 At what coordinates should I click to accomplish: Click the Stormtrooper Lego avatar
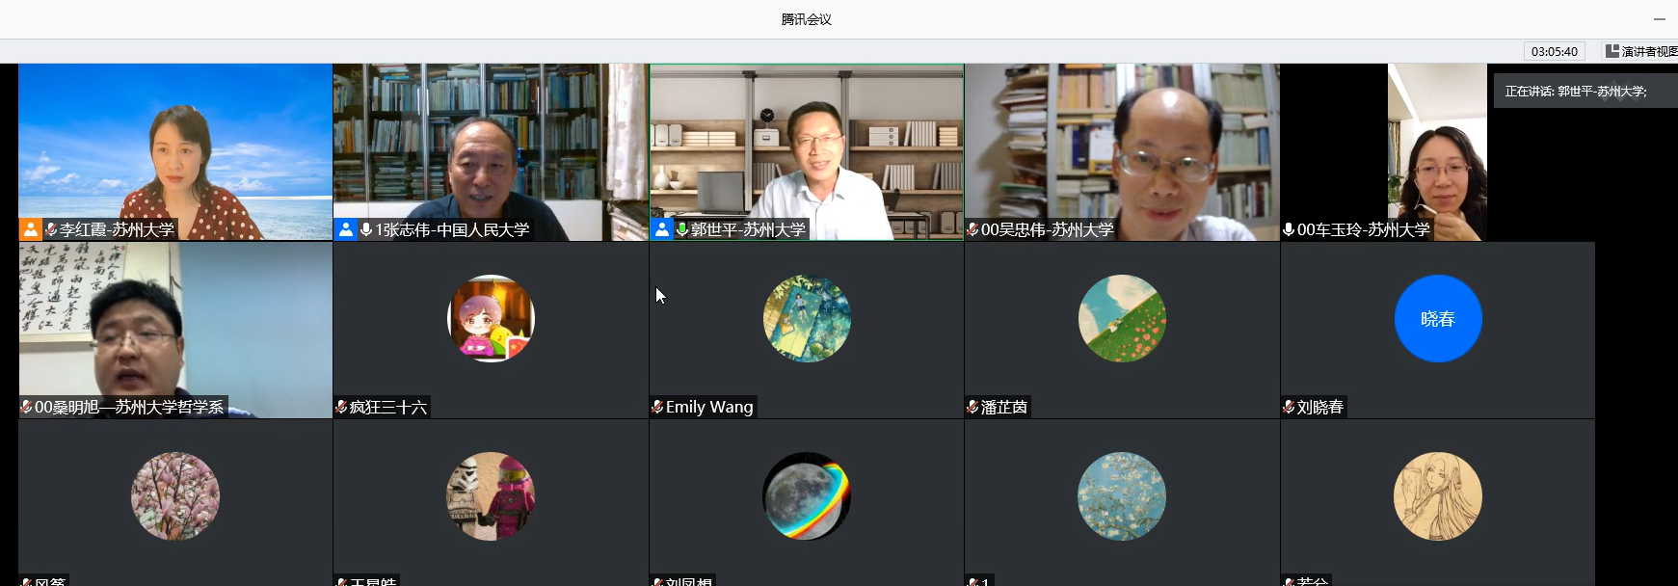click(x=491, y=496)
